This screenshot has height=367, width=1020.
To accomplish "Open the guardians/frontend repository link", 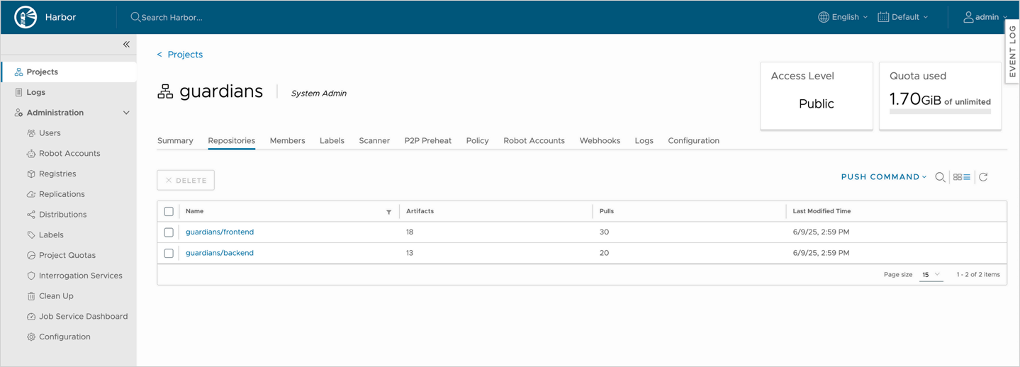I will (x=220, y=232).
